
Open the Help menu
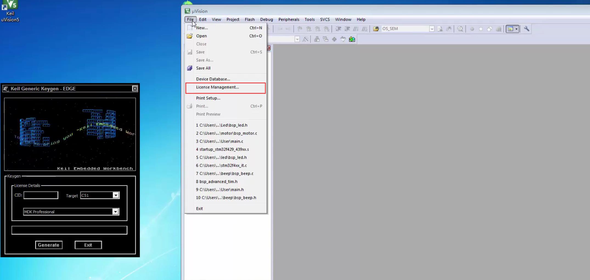click(361, 19)
